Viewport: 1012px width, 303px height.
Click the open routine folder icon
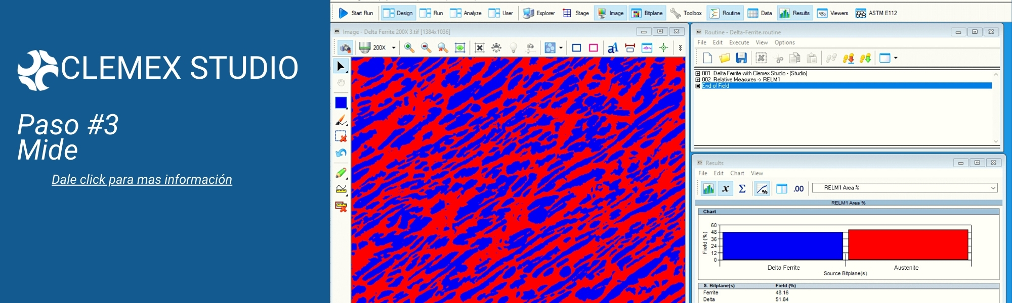tap(724, 58)
